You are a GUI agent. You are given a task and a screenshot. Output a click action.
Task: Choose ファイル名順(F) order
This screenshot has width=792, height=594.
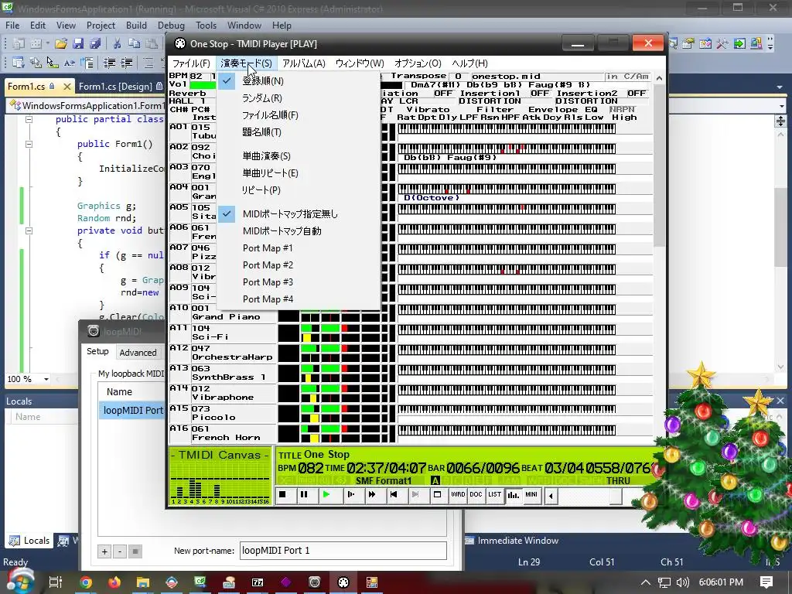(299, 115)
